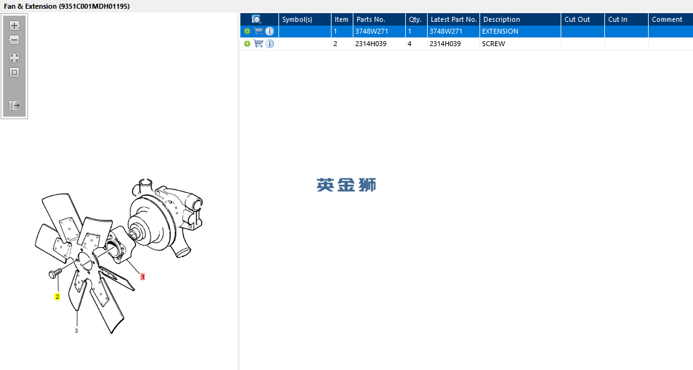The height and width of the screenshot is (370, 693).
Task: Click the green gear icon for EXTENSION
Action: point(247,31)
